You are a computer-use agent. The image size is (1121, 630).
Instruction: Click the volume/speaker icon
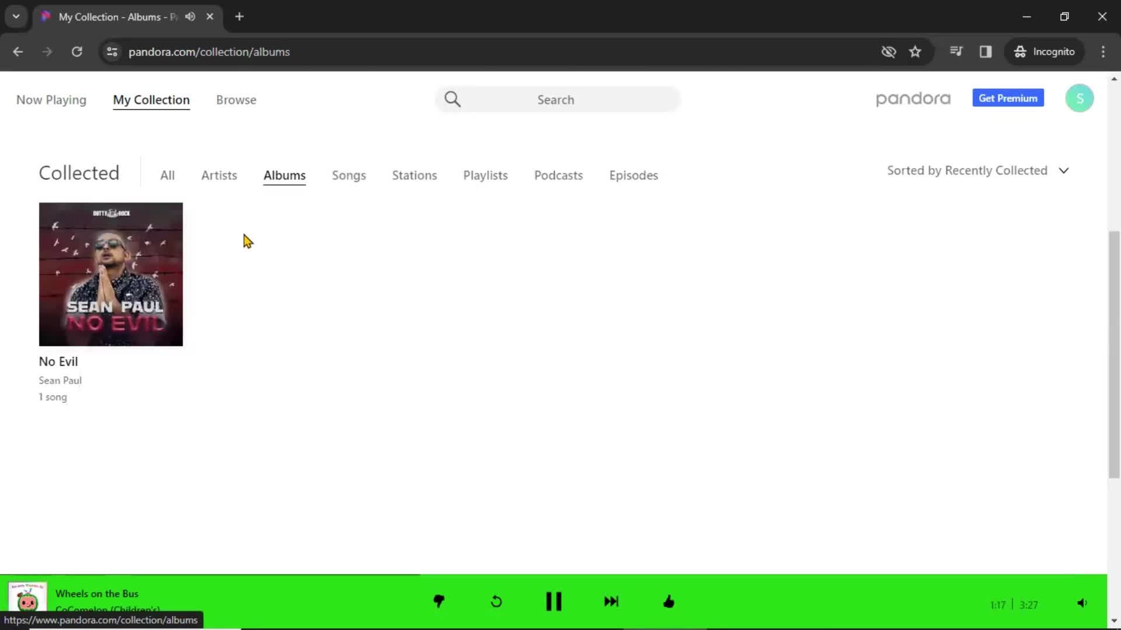pos(1082,603)
